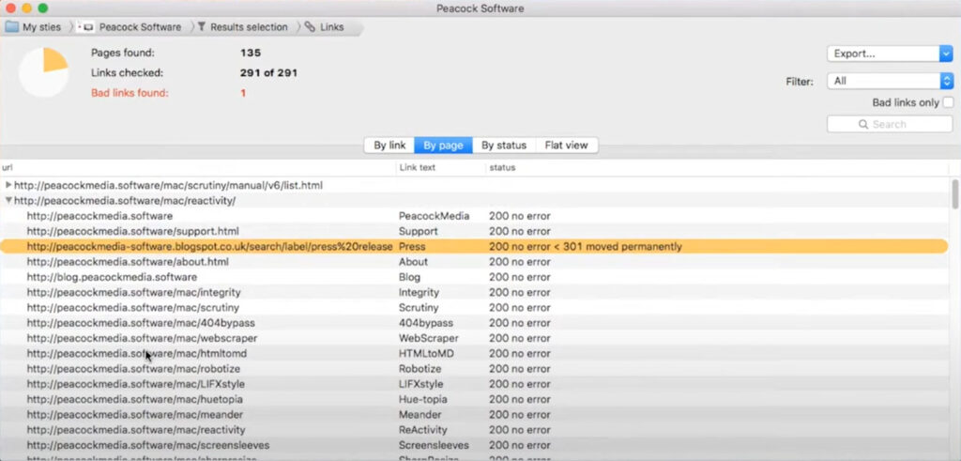Open Results selection breadcrumb
This screenshot has width=961, height=461.
(242, 27)
